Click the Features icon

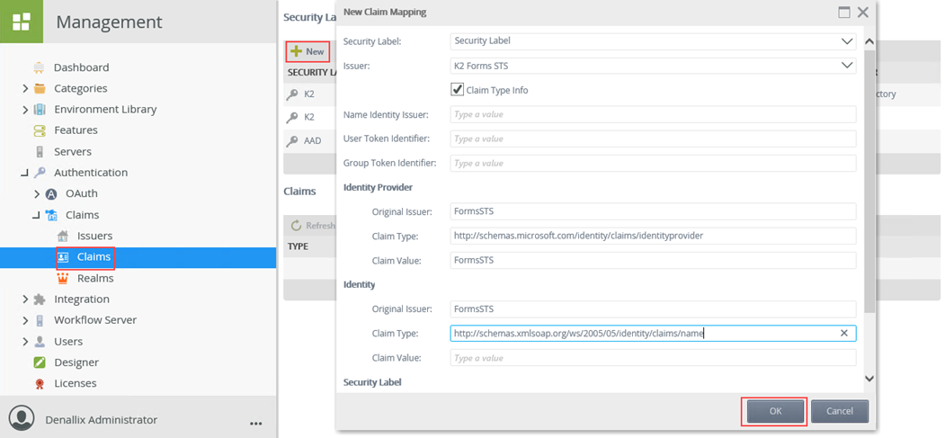40,130
